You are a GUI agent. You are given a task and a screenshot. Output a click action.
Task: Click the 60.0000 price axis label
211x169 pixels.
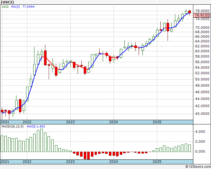pos(202,51)
